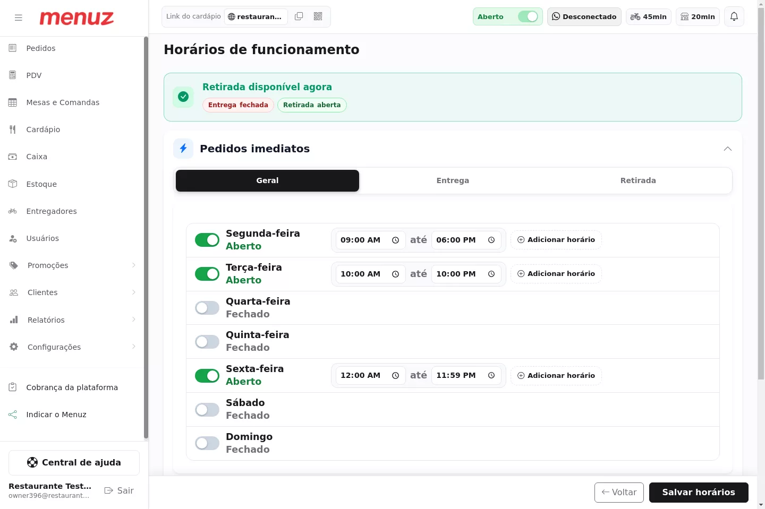Enable Quarta-feira opening toggle
Screen dimensions: 765x509
click(207, 308)
